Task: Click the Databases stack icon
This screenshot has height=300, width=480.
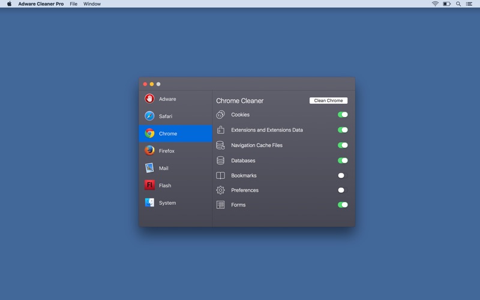Action: [220, 160]
